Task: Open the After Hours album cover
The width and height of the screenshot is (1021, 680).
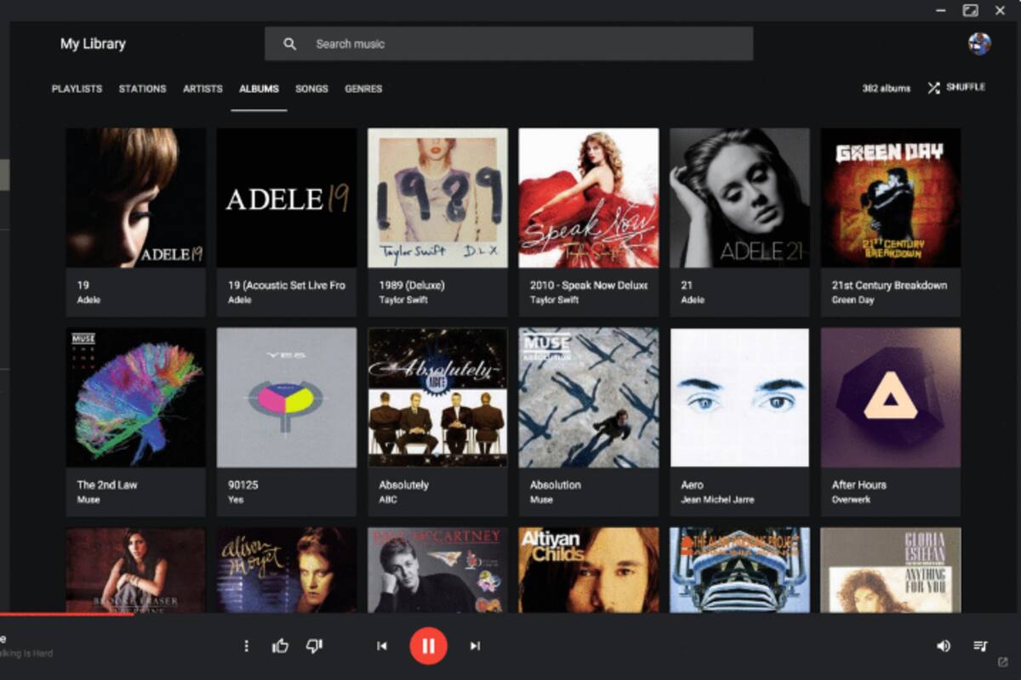Action: pyautogui.click(x=891, y=398)
